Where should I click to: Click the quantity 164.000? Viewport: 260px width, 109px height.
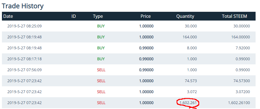point(190,37)
